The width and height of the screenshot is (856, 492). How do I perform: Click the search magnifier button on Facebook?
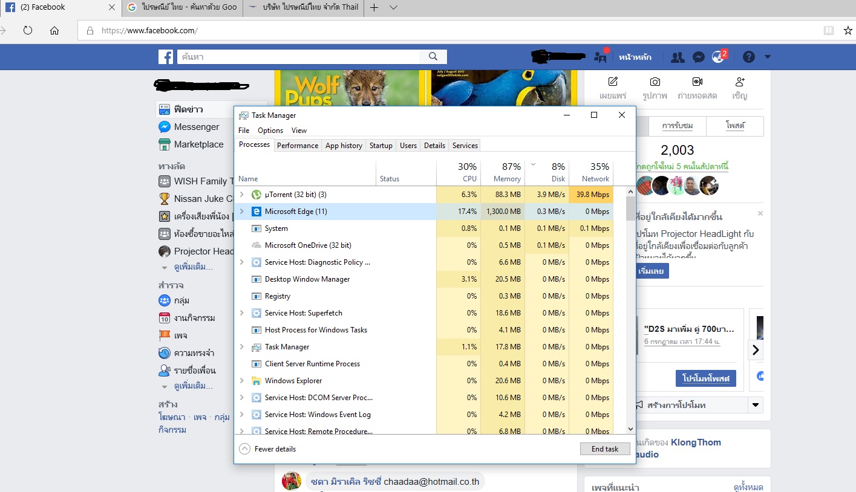coord(433,56)
